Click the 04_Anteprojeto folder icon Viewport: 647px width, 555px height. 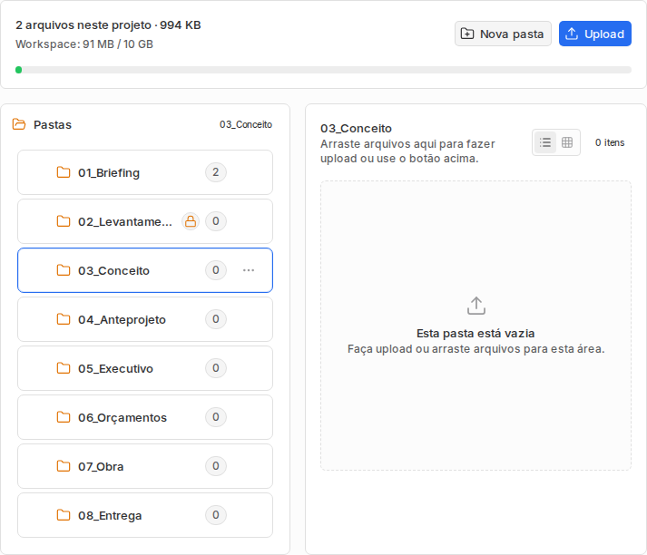pyautogui.click(x=64, y=319)
